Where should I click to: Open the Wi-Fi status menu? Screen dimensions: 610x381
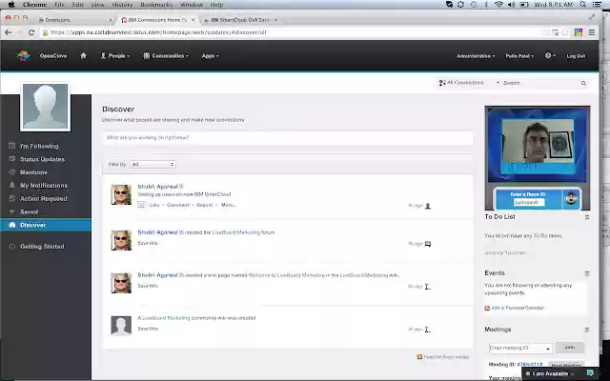[x=498, y=4]
